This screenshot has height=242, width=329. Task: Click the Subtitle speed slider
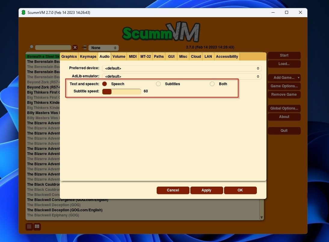(121, 92)
